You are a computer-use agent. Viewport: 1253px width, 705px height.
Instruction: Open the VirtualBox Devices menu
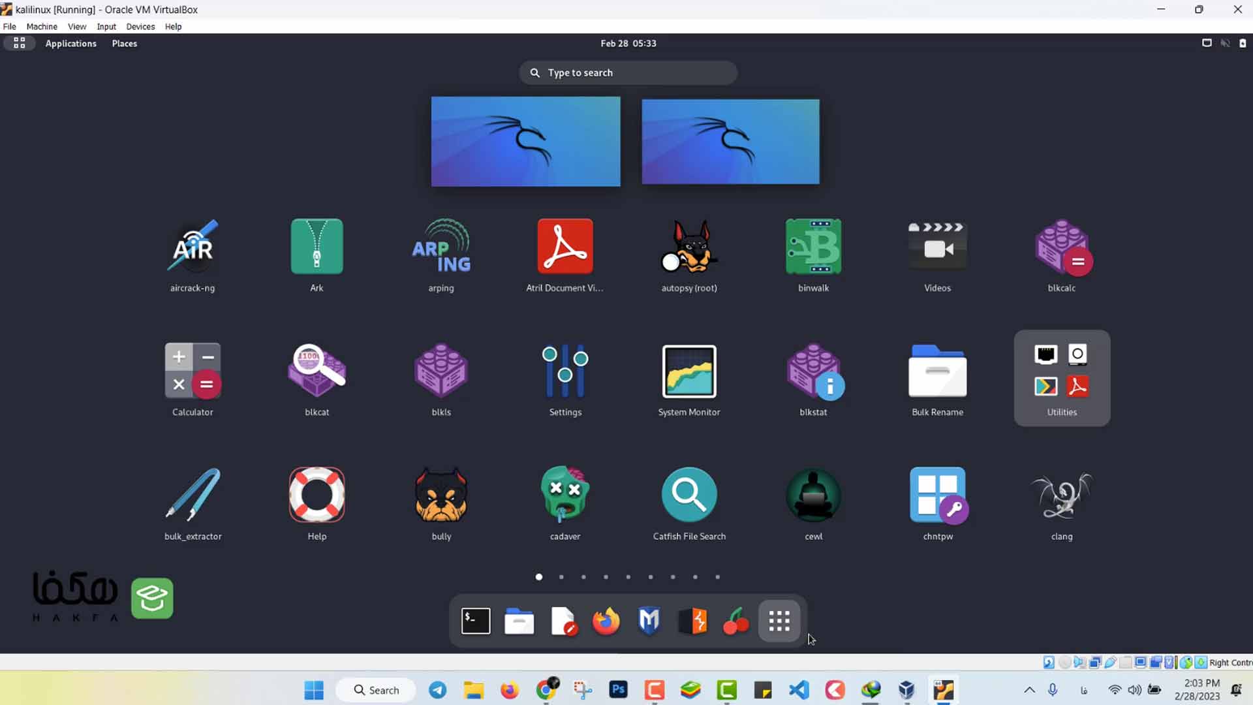click(140, 27)
